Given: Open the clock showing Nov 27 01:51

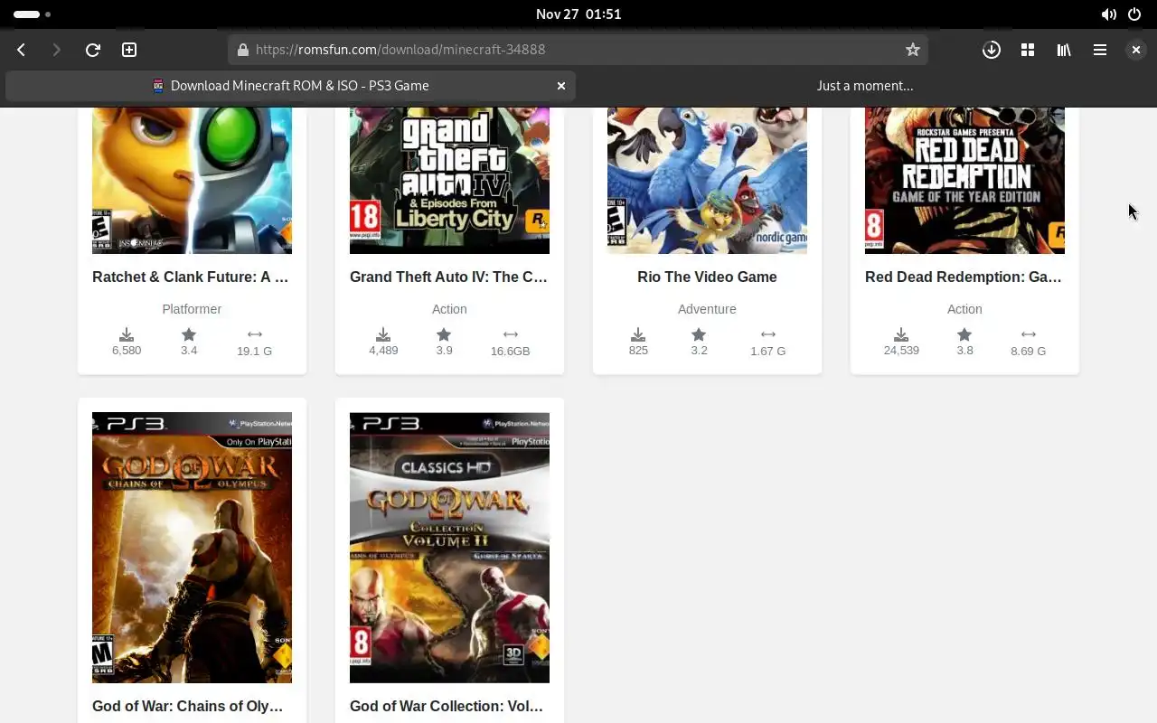Looking at the screenshot, I should pos(578,14).
